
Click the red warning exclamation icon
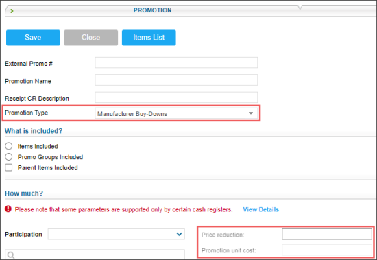8,209
